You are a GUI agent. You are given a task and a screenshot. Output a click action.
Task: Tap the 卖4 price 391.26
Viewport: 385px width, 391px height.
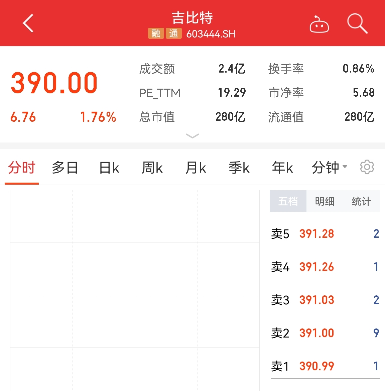click(316, 267)
